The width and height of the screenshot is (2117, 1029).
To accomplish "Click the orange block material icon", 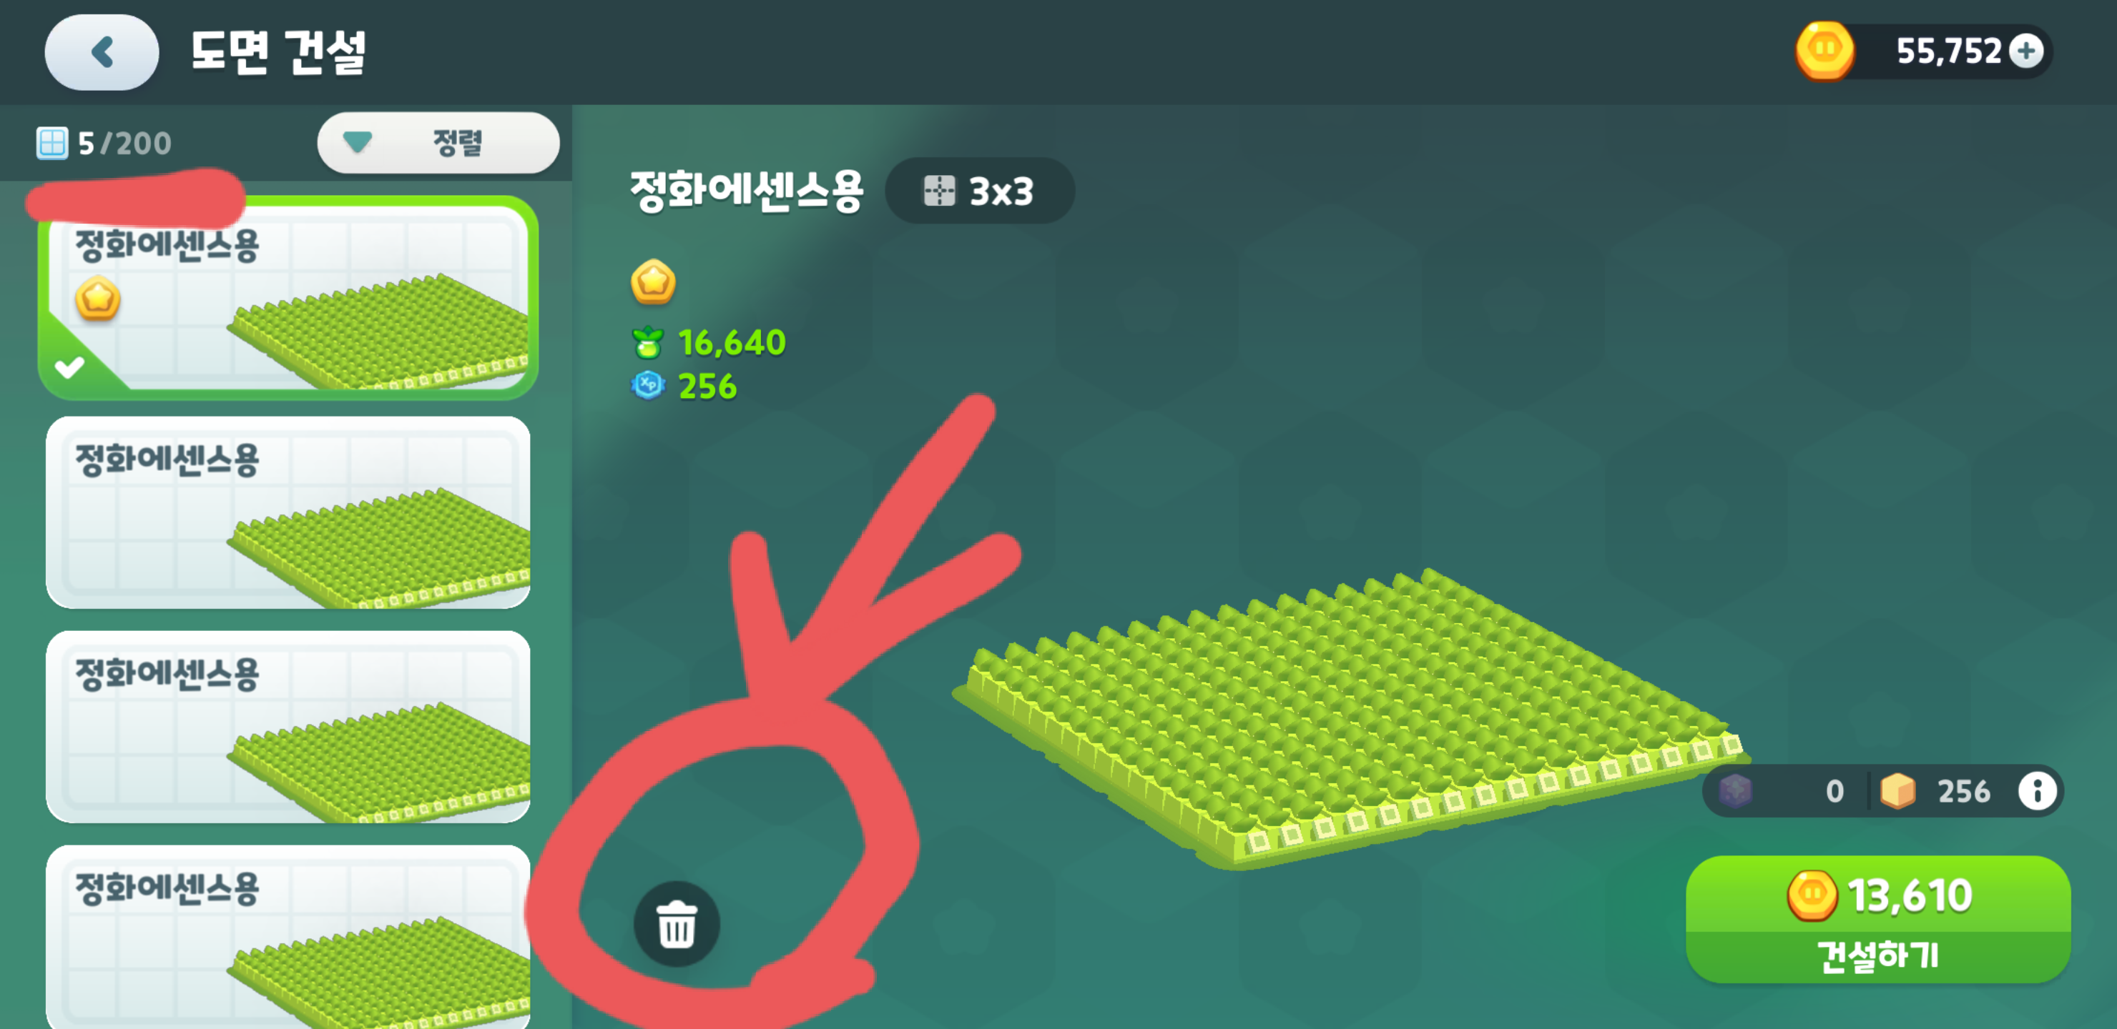I will [1897, 791].
